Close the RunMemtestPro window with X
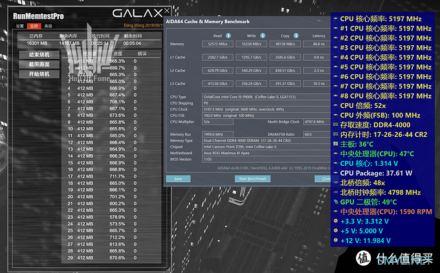The height and width of the screenshot is (273, 440). coord(167,10)
